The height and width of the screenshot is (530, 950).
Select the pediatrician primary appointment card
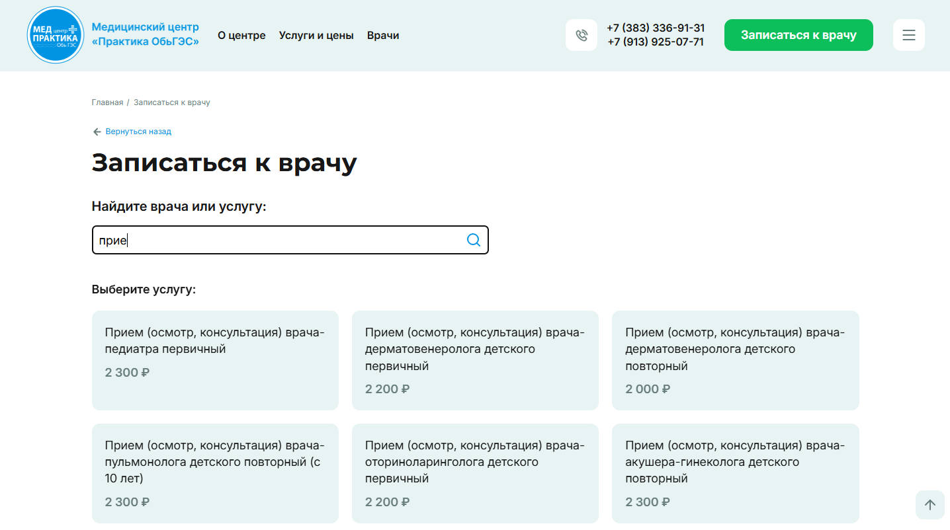coord(215,360)
